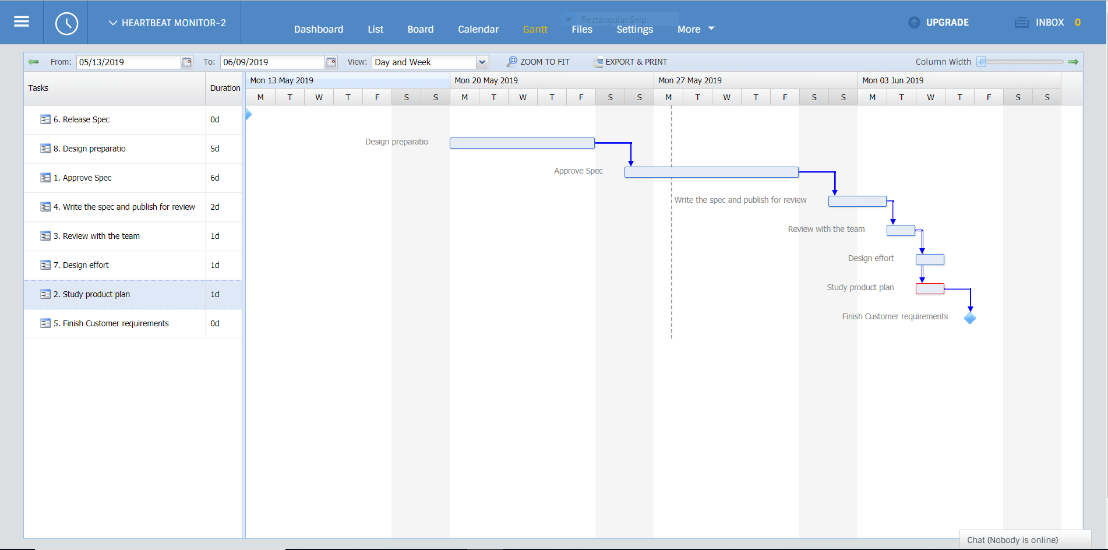Open the hamburger main menu
The width and height of the screenshot is (1108, 550).
pyautogui.click(x=22, y=22)
